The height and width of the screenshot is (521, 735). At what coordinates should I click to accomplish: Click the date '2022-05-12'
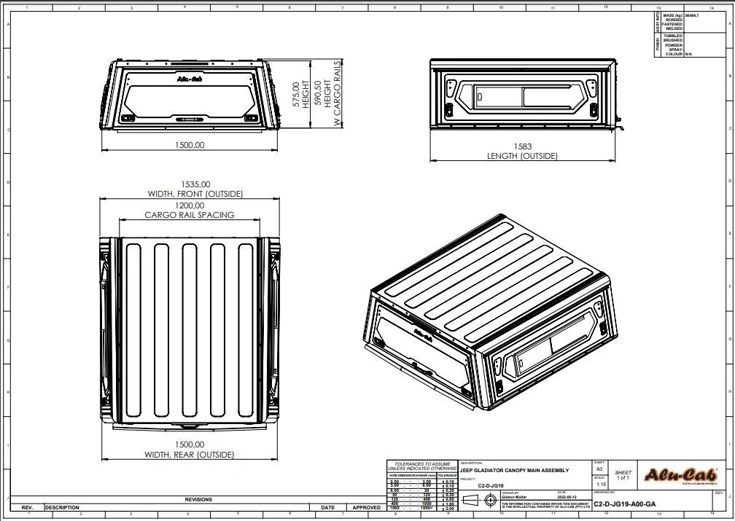[x=567, y=497]
